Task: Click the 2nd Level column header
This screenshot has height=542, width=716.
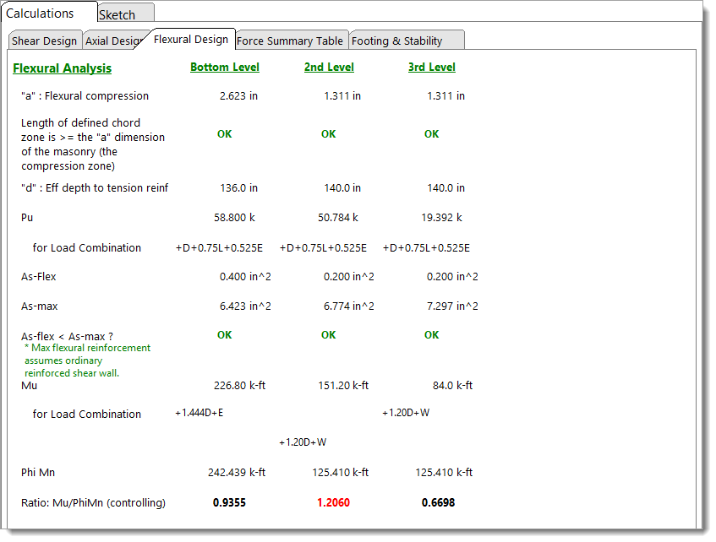Action: (329, 68)
